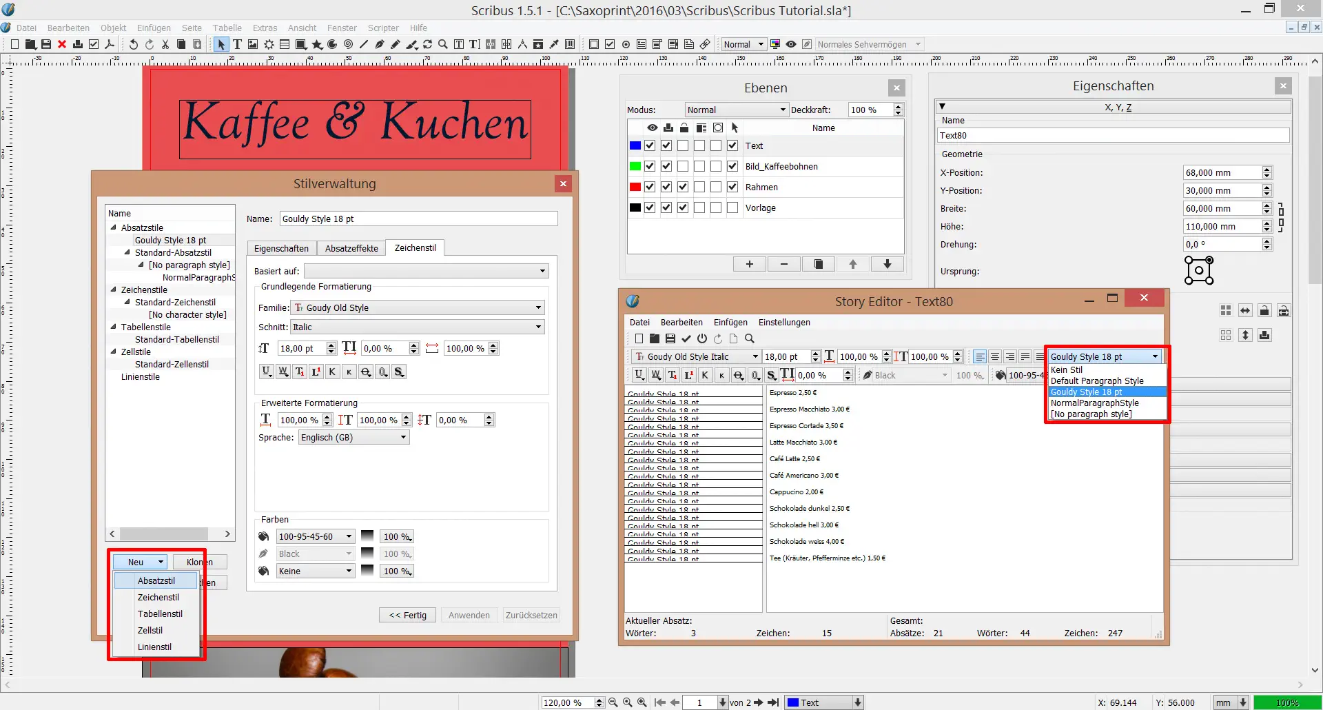Image resolution: width=1323 pixels, height=710 pixels.
Task: Select NormalParagraphStyle from the open style list
Action: click(1094, 403)
